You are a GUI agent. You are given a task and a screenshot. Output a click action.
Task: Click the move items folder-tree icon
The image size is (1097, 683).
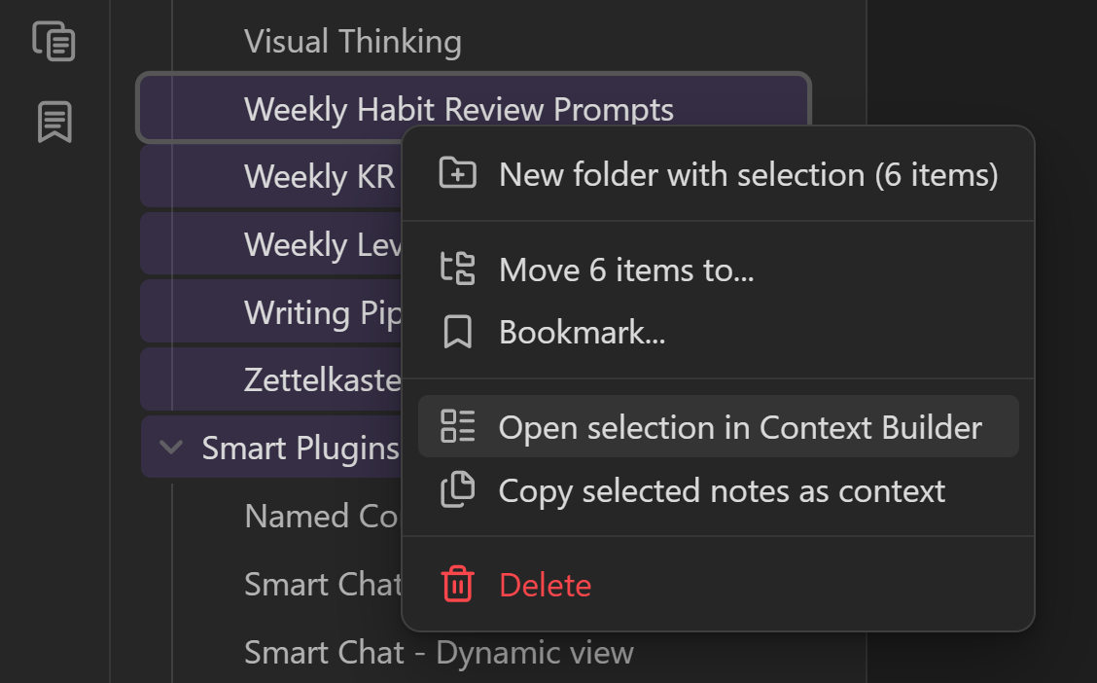click(x=457, y=270)
